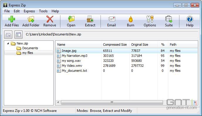Click original size value 593680

[136, 61]
